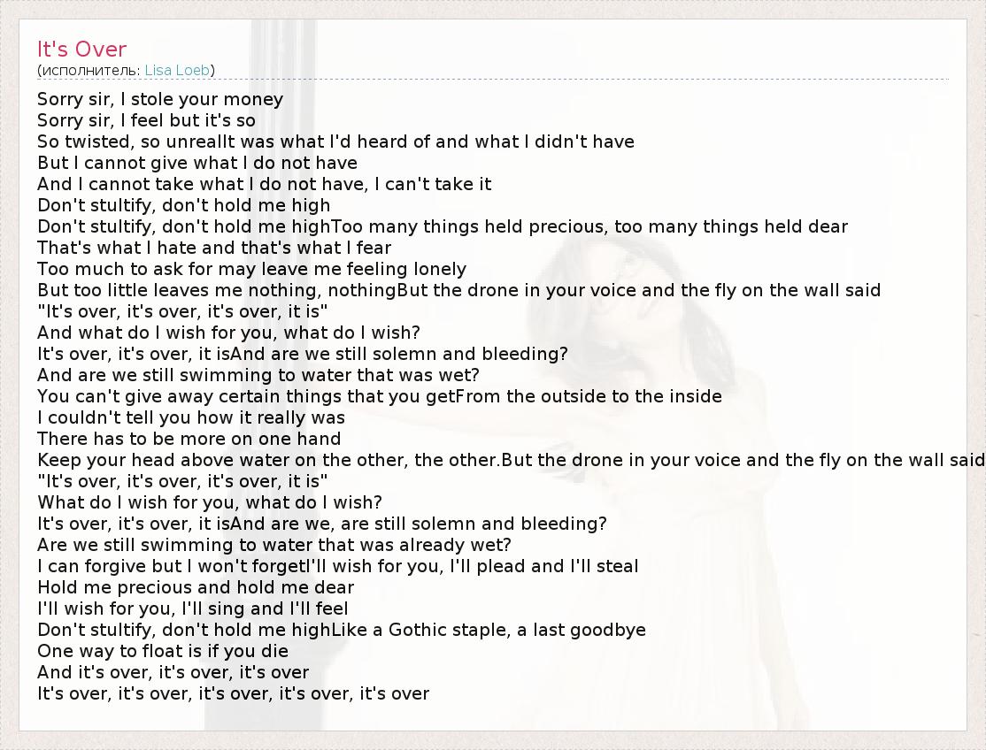Click "I couldn't tell you how it really was"
This screenshot has height=750, width=986.
pyautogui.click(x=191, y=417)
